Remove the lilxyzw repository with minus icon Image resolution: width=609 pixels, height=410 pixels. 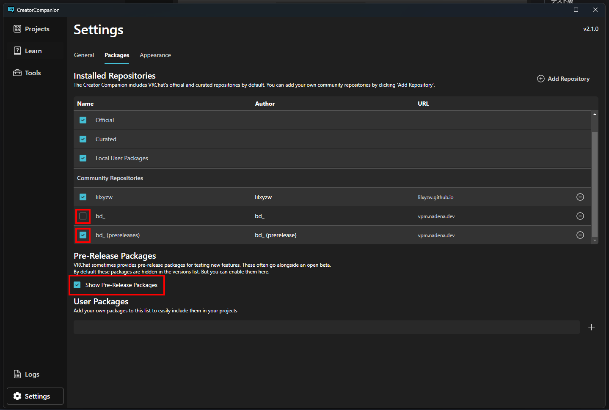pos(580,197)
